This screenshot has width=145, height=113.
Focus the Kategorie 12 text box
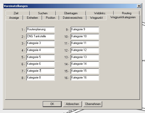coord(85,50)
